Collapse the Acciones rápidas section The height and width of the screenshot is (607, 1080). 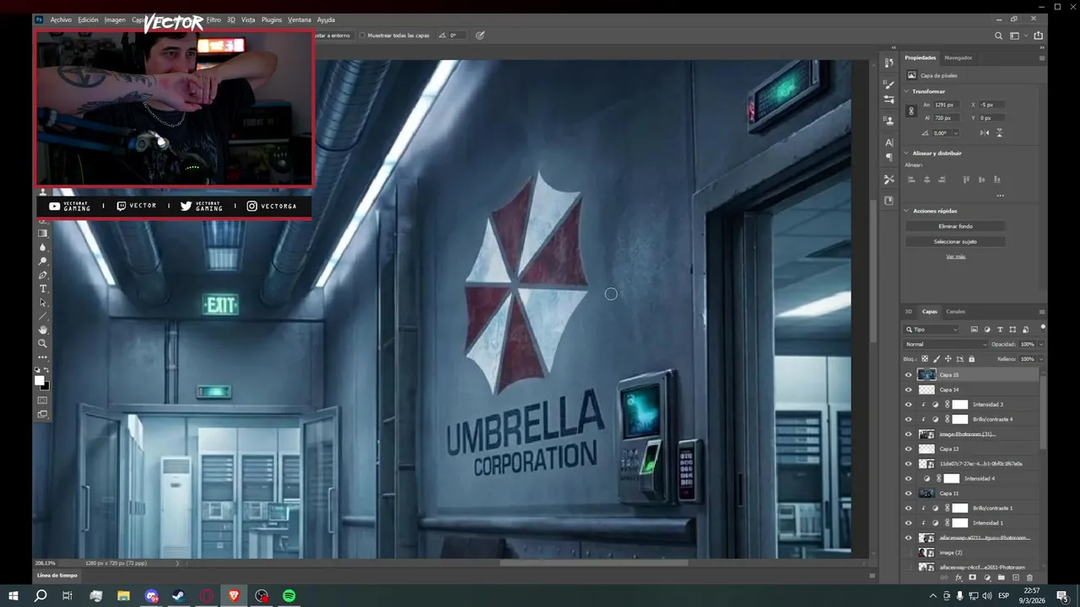pos(907,211)
